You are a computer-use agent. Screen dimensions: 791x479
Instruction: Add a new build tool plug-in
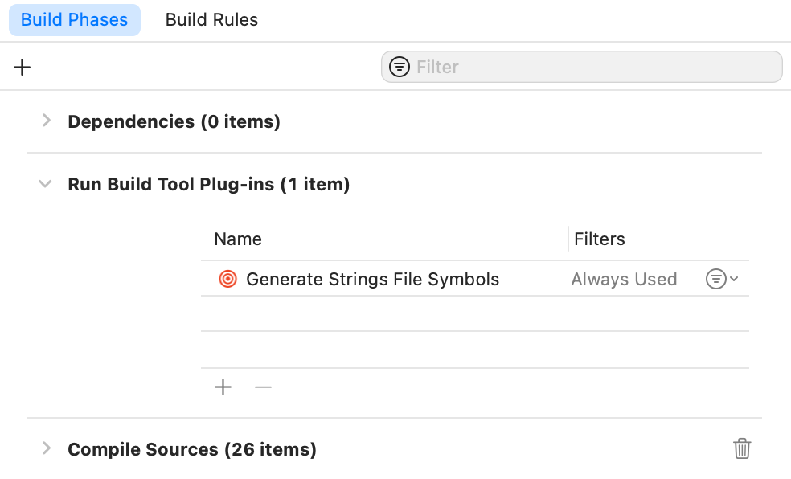(x=223, y=387)
